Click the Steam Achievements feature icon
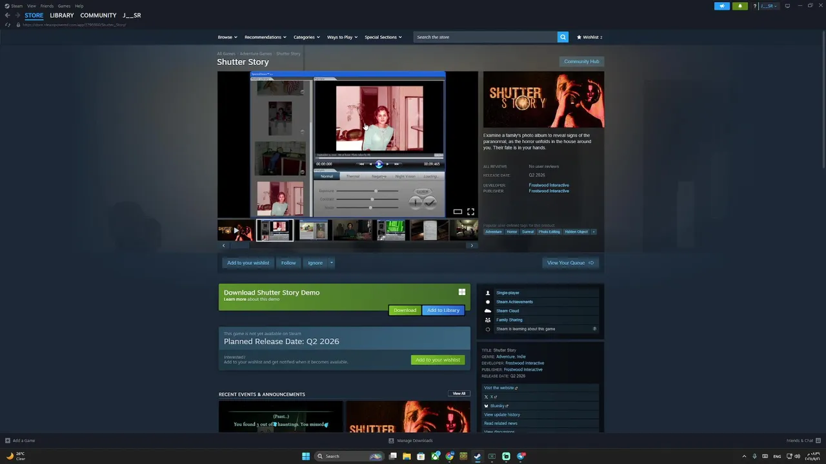This screenshot has width=826, height=464. 488,302
